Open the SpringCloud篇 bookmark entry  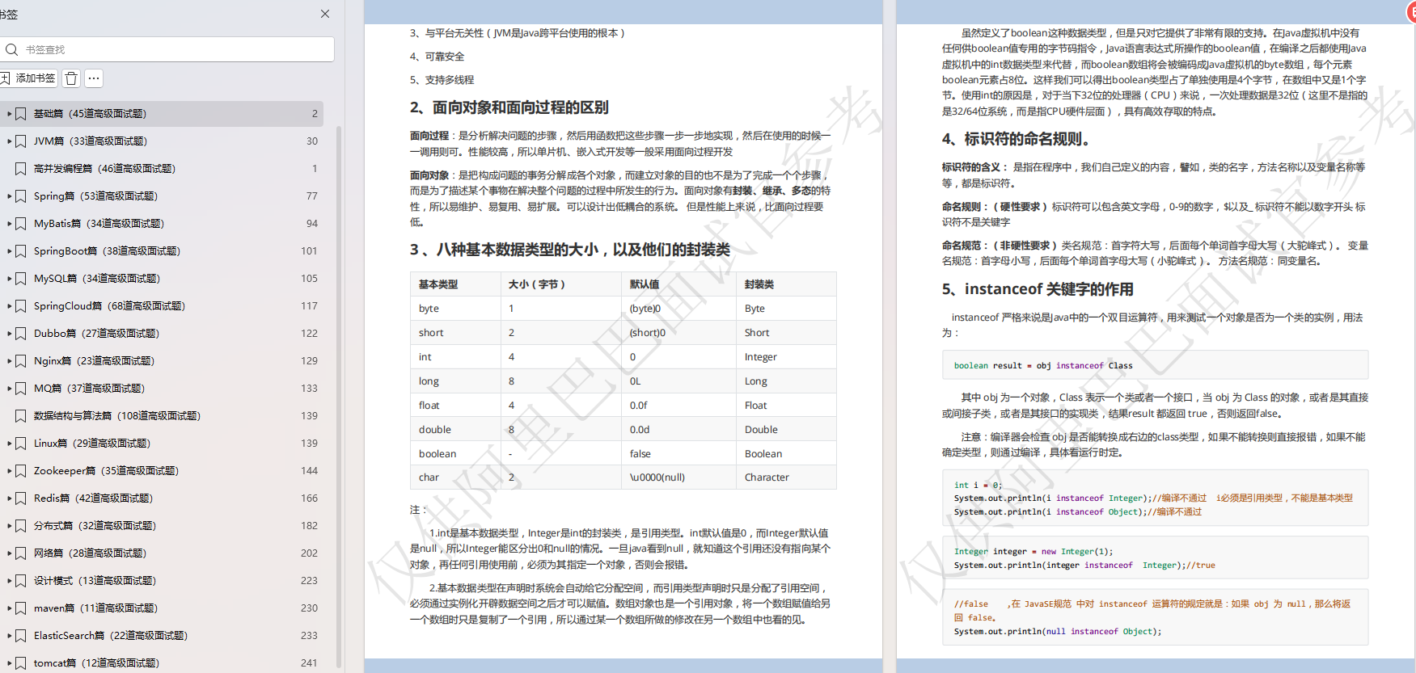(109, 306)
